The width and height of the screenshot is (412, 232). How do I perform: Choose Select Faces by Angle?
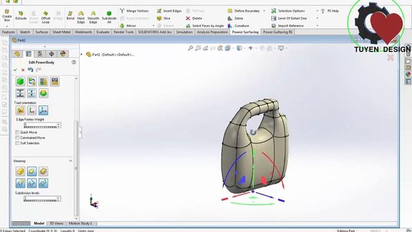point(205,26)
